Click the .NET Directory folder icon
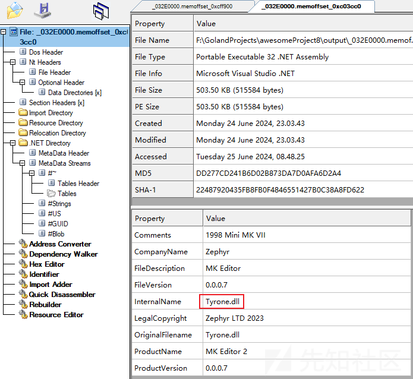 [23, 143]
